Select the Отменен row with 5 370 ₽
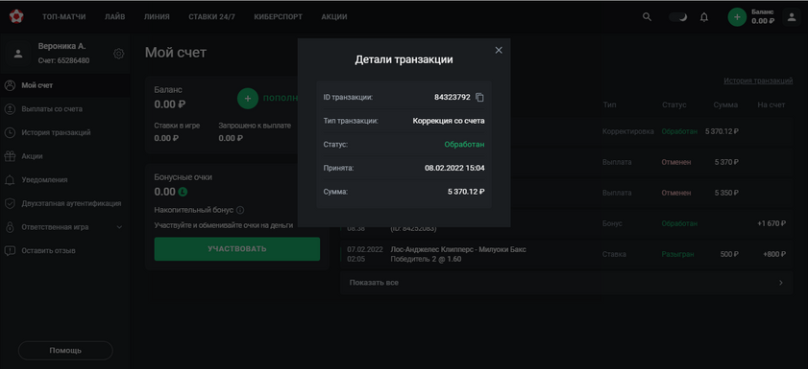 tap(566, 162)
